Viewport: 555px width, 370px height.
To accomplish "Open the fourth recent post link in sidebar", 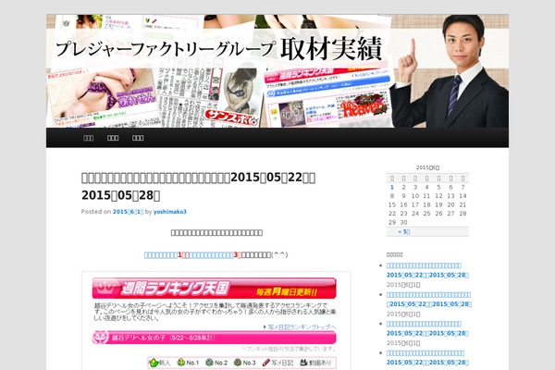I will 427,358.
